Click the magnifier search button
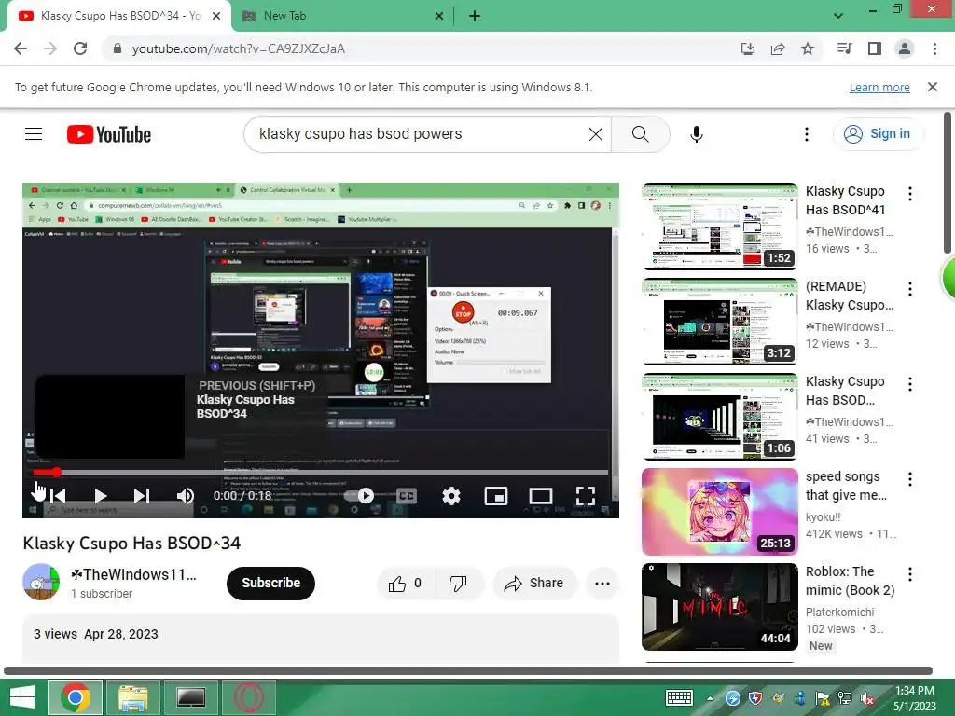Screen dimensions: 955x716 640,134
